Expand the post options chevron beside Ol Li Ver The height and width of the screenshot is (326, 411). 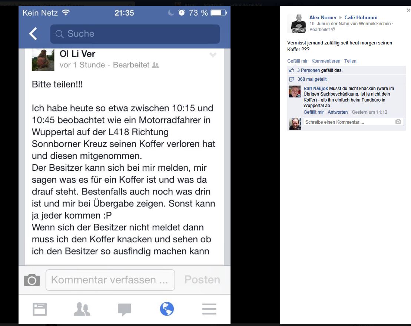point(213,55)
